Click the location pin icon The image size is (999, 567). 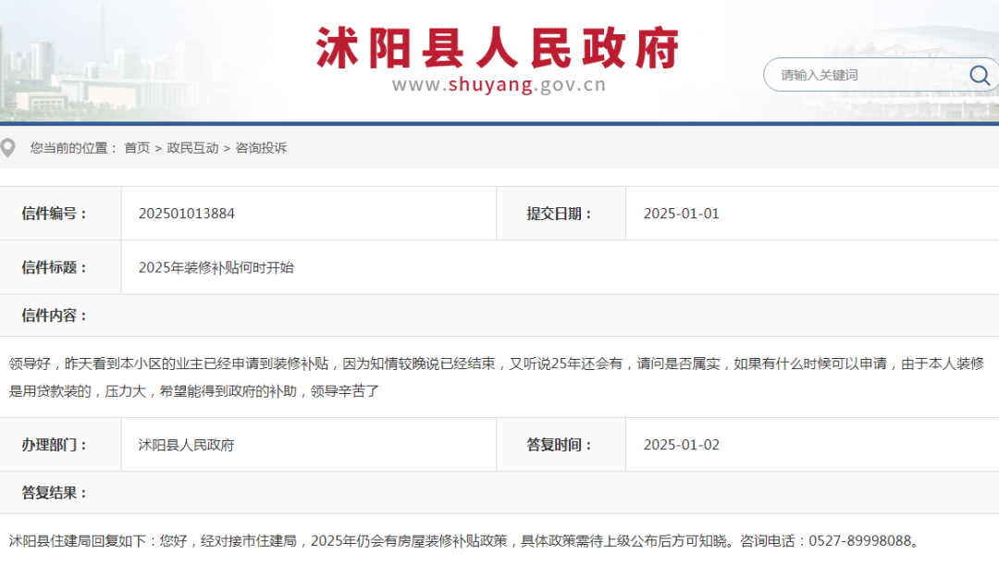click(x=8, y=148)
